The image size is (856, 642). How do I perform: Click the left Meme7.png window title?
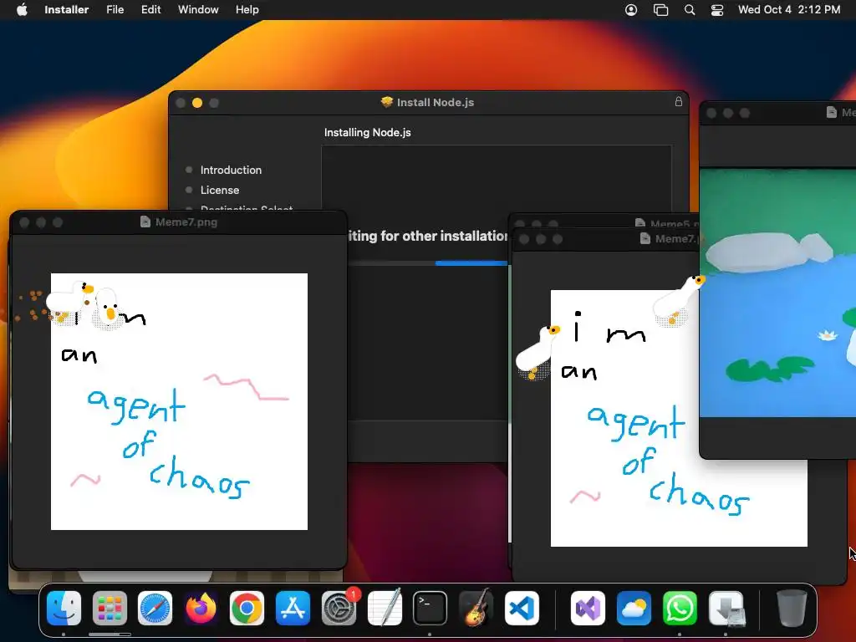tap(186, 222)
